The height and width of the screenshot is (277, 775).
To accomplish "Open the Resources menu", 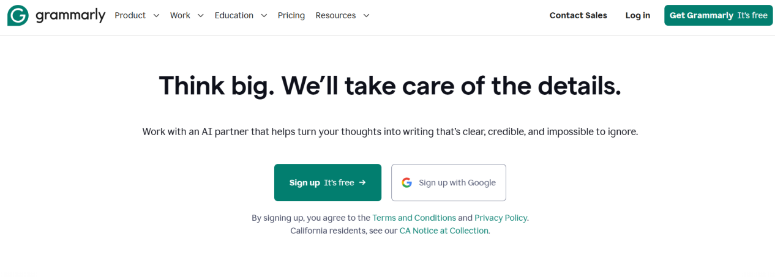I will tap(343, 15).
